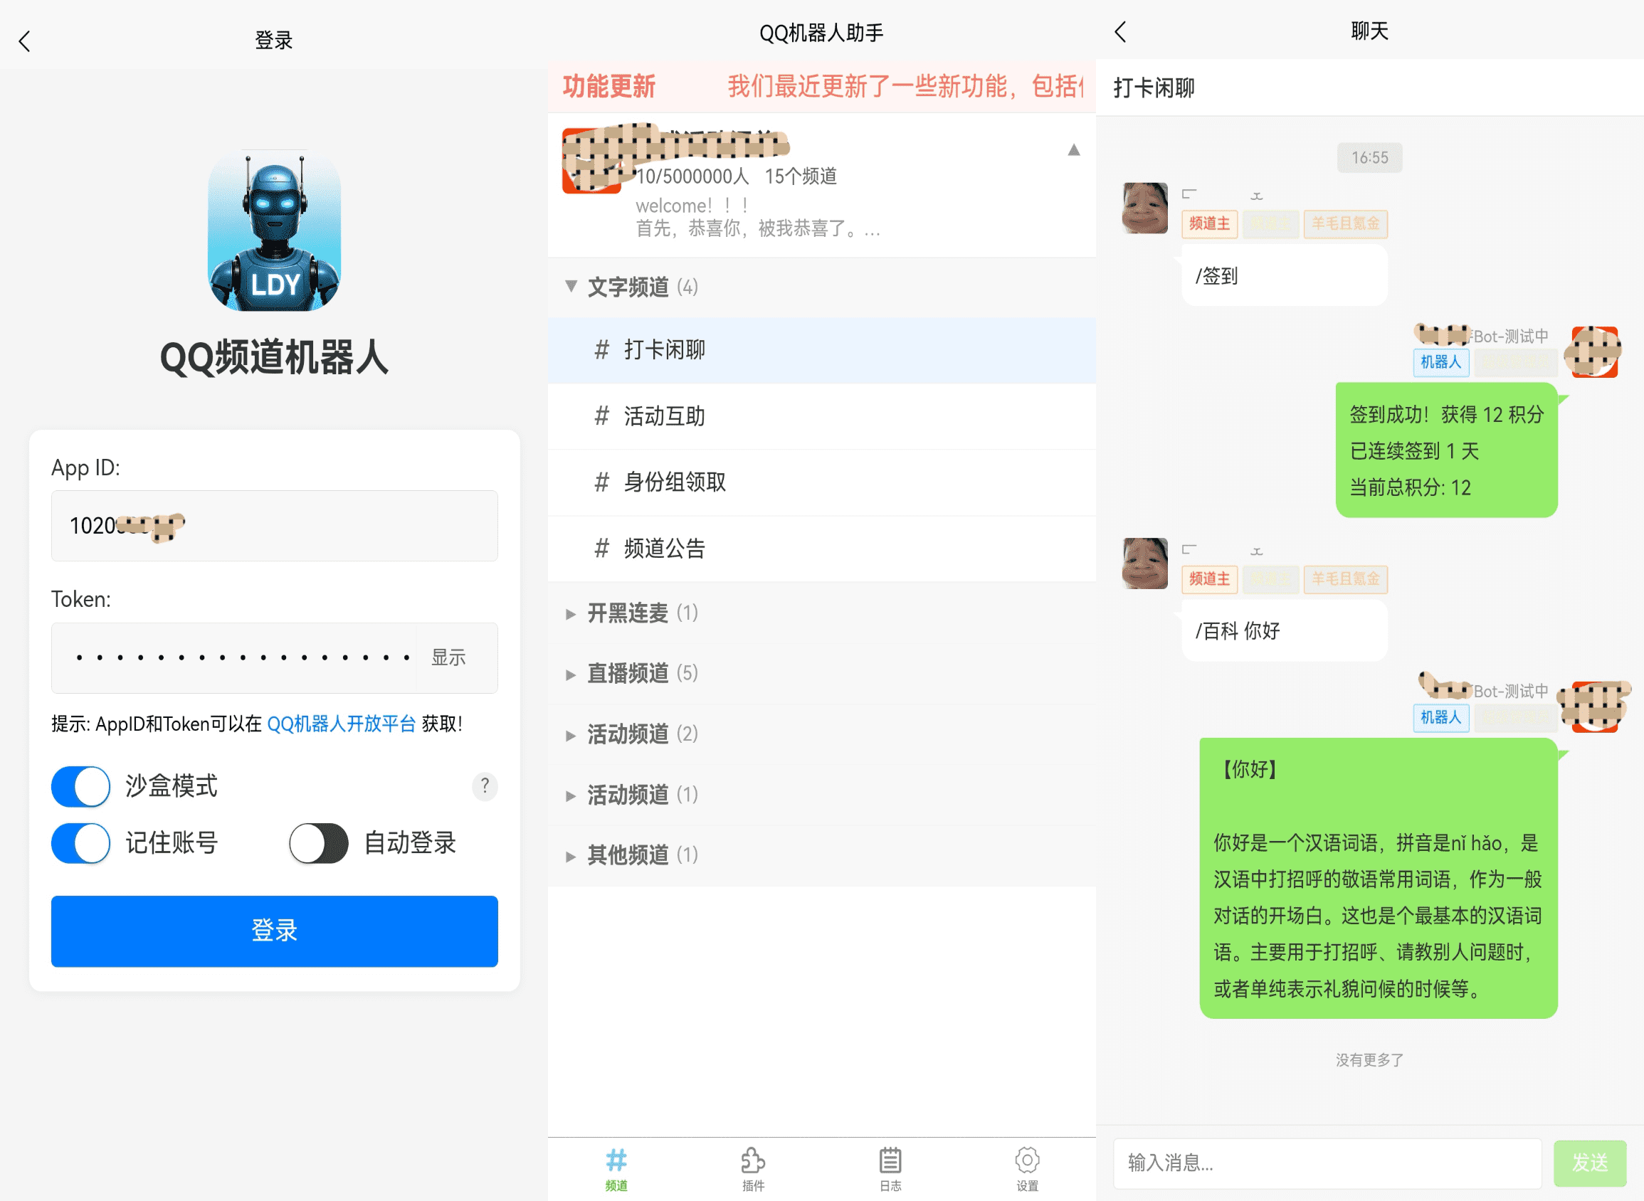Click the 签到成功 green reply bubble
The height and width of the screenshot is (1201, 1644).
[1446, 450]
